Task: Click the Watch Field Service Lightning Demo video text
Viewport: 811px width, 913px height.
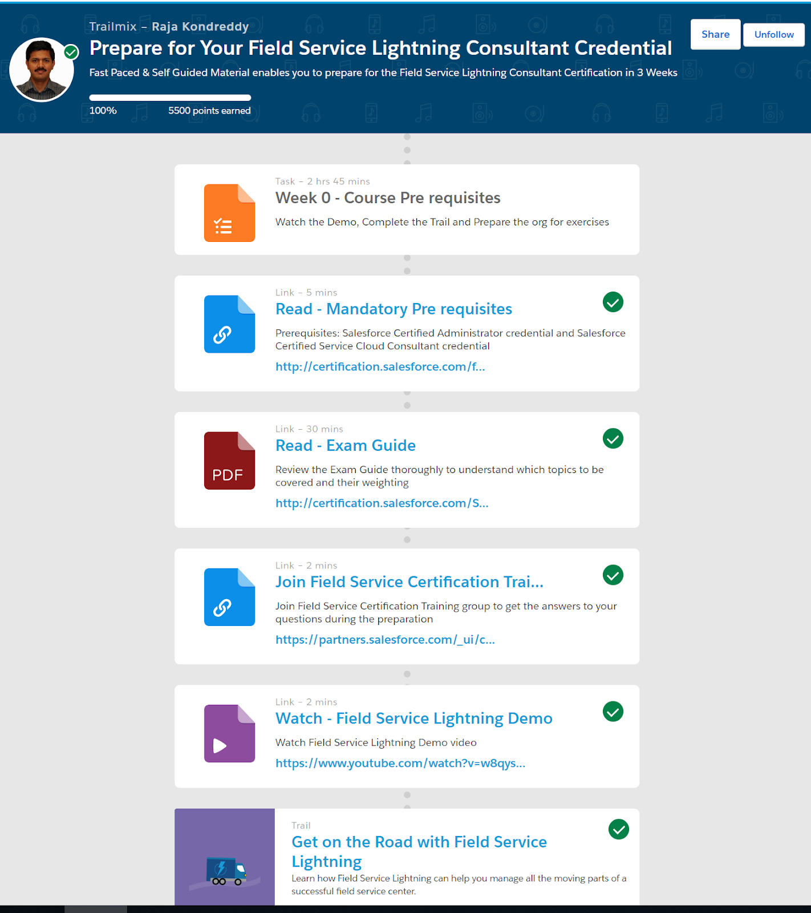Action: pos(376,742)
